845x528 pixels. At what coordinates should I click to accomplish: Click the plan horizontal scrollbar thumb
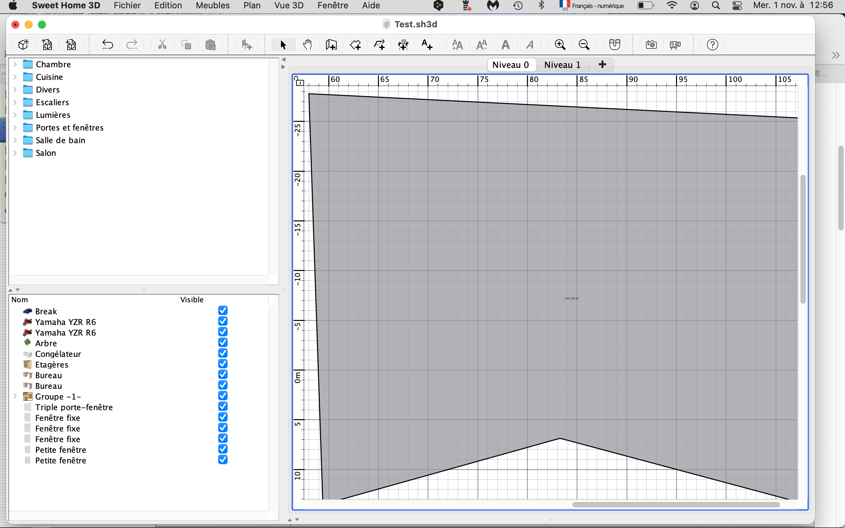pos(676,505)
